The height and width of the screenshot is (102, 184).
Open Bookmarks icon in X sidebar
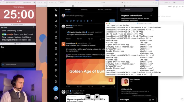coord(56,54)
